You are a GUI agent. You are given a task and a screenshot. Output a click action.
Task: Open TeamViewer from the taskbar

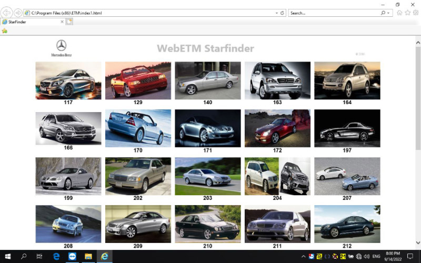point(72,256)
